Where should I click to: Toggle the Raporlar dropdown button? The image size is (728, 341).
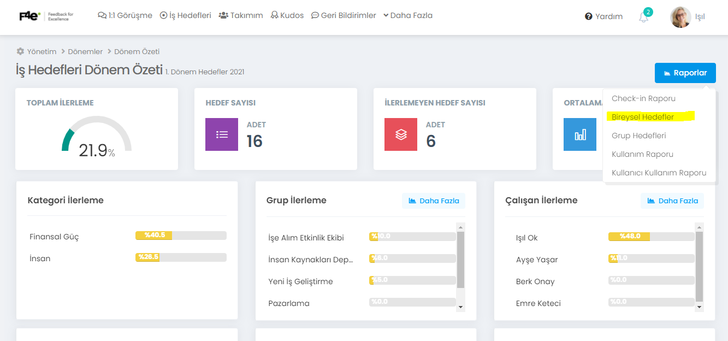coord(685,73)
